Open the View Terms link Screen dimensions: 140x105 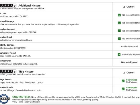pos(18,102)
